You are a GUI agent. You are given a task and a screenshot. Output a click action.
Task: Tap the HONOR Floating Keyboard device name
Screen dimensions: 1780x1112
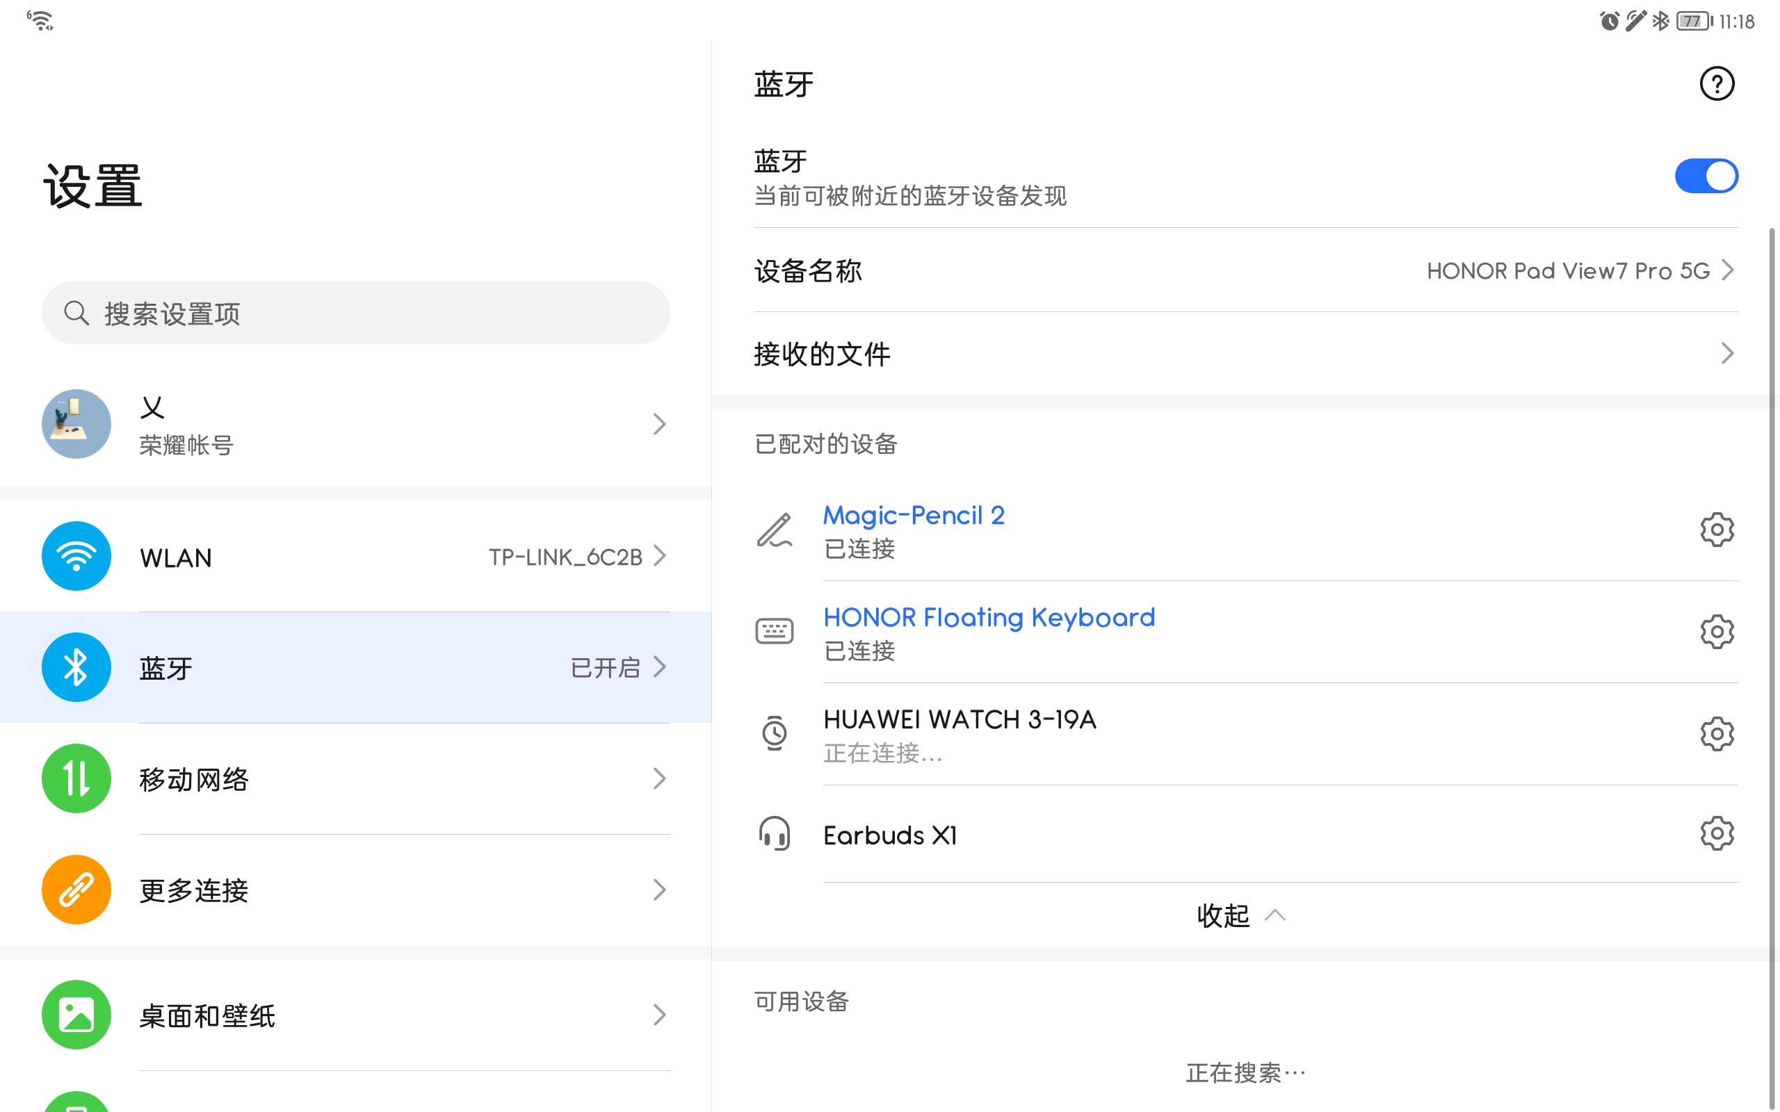point(989,618)
